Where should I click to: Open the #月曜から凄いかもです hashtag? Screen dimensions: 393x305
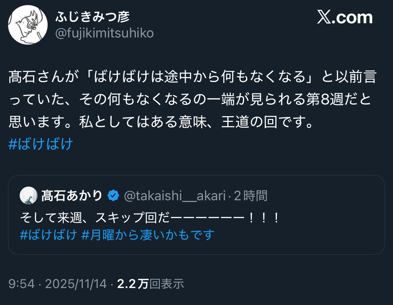148,235
